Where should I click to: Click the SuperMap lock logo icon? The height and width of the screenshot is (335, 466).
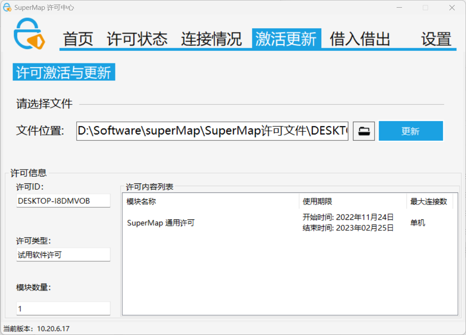click(x=29, y=33)
